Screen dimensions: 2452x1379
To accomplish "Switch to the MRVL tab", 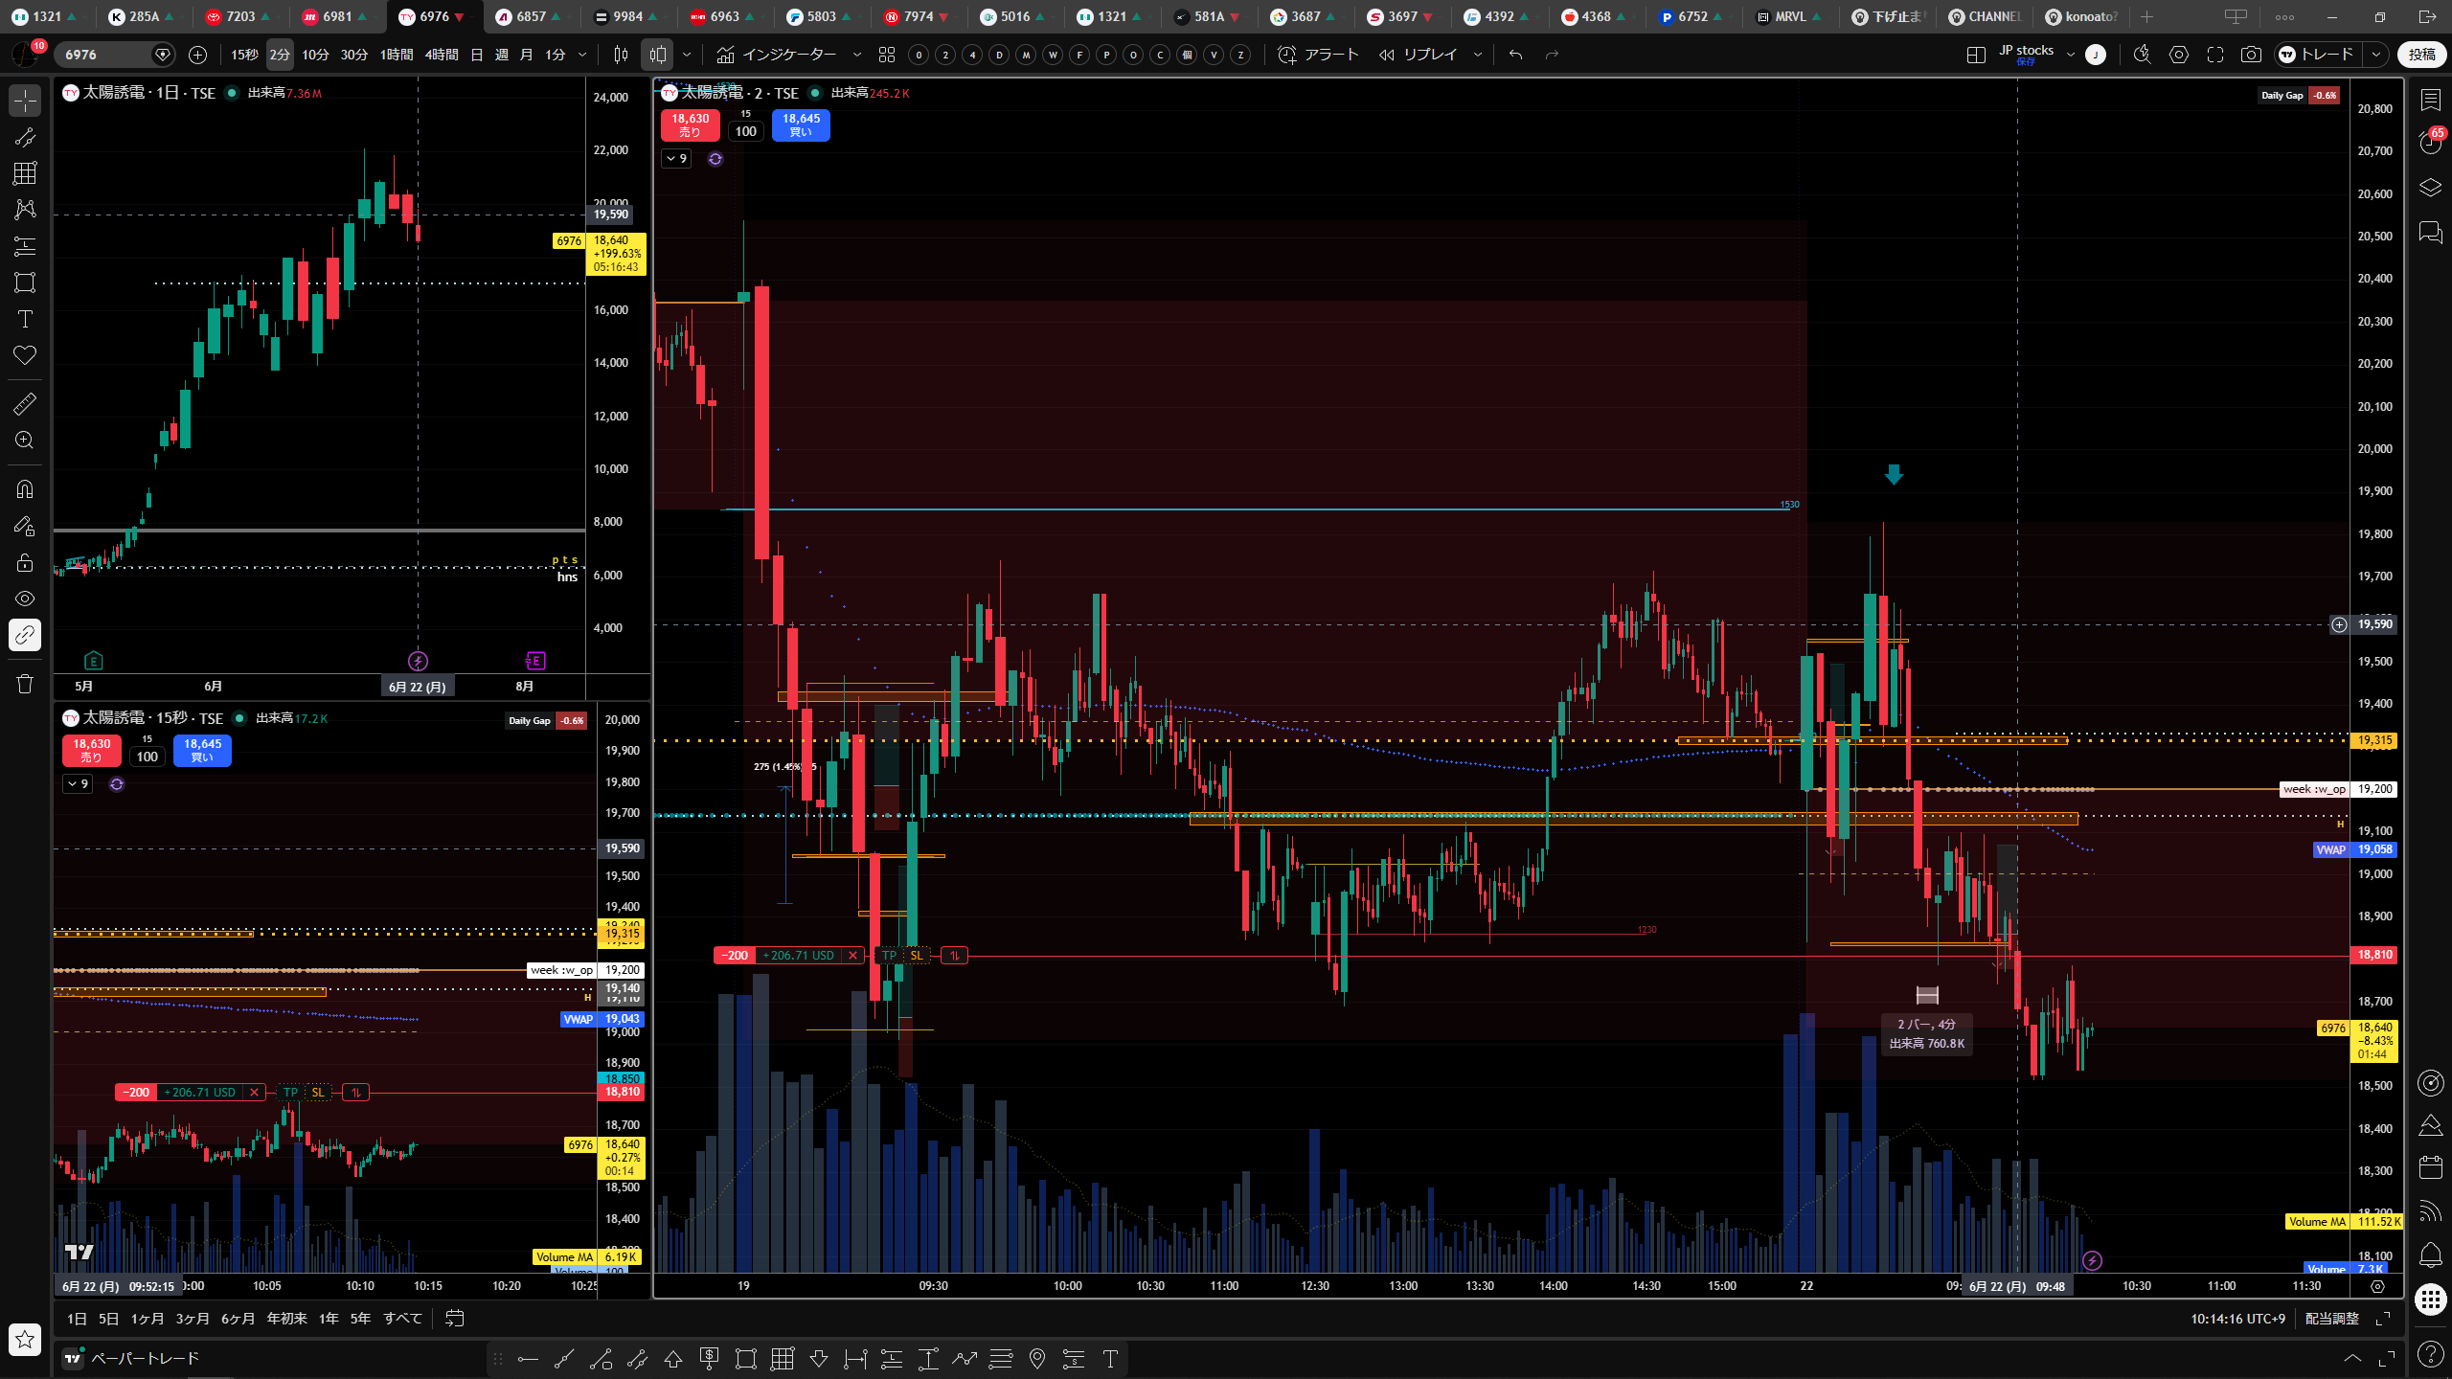I will coord(1789,16).
